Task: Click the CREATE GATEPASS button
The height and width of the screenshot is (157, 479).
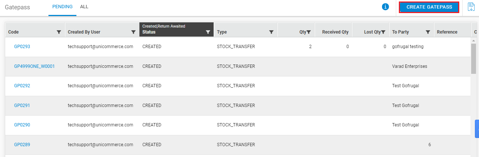Action: point(429,7)
